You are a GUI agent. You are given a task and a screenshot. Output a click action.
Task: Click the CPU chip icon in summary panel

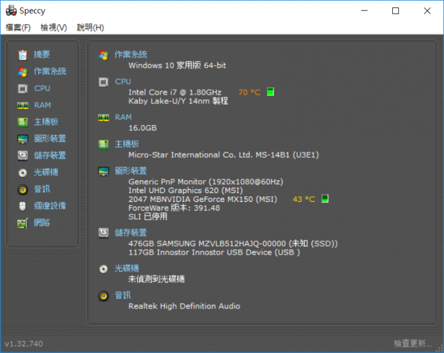click(x=104, y=82)
